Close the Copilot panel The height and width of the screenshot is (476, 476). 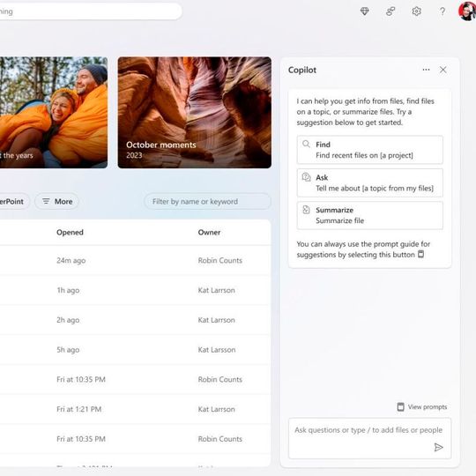(443, 70)
